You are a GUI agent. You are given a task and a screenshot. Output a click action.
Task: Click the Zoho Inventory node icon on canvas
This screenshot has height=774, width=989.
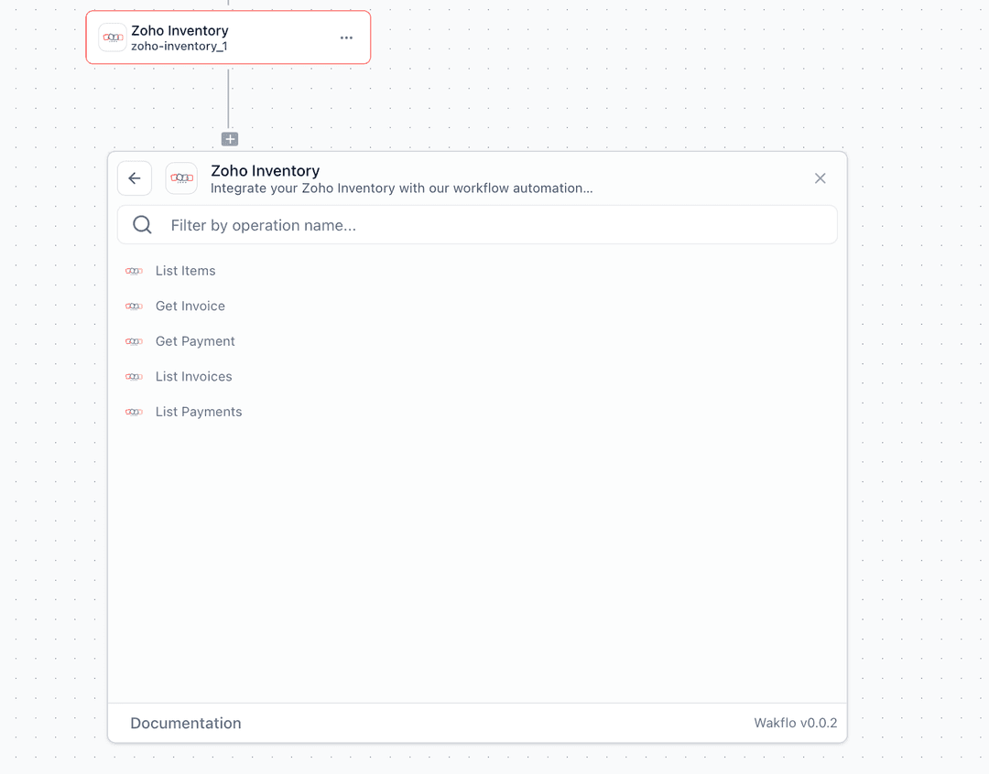(112, 37)
